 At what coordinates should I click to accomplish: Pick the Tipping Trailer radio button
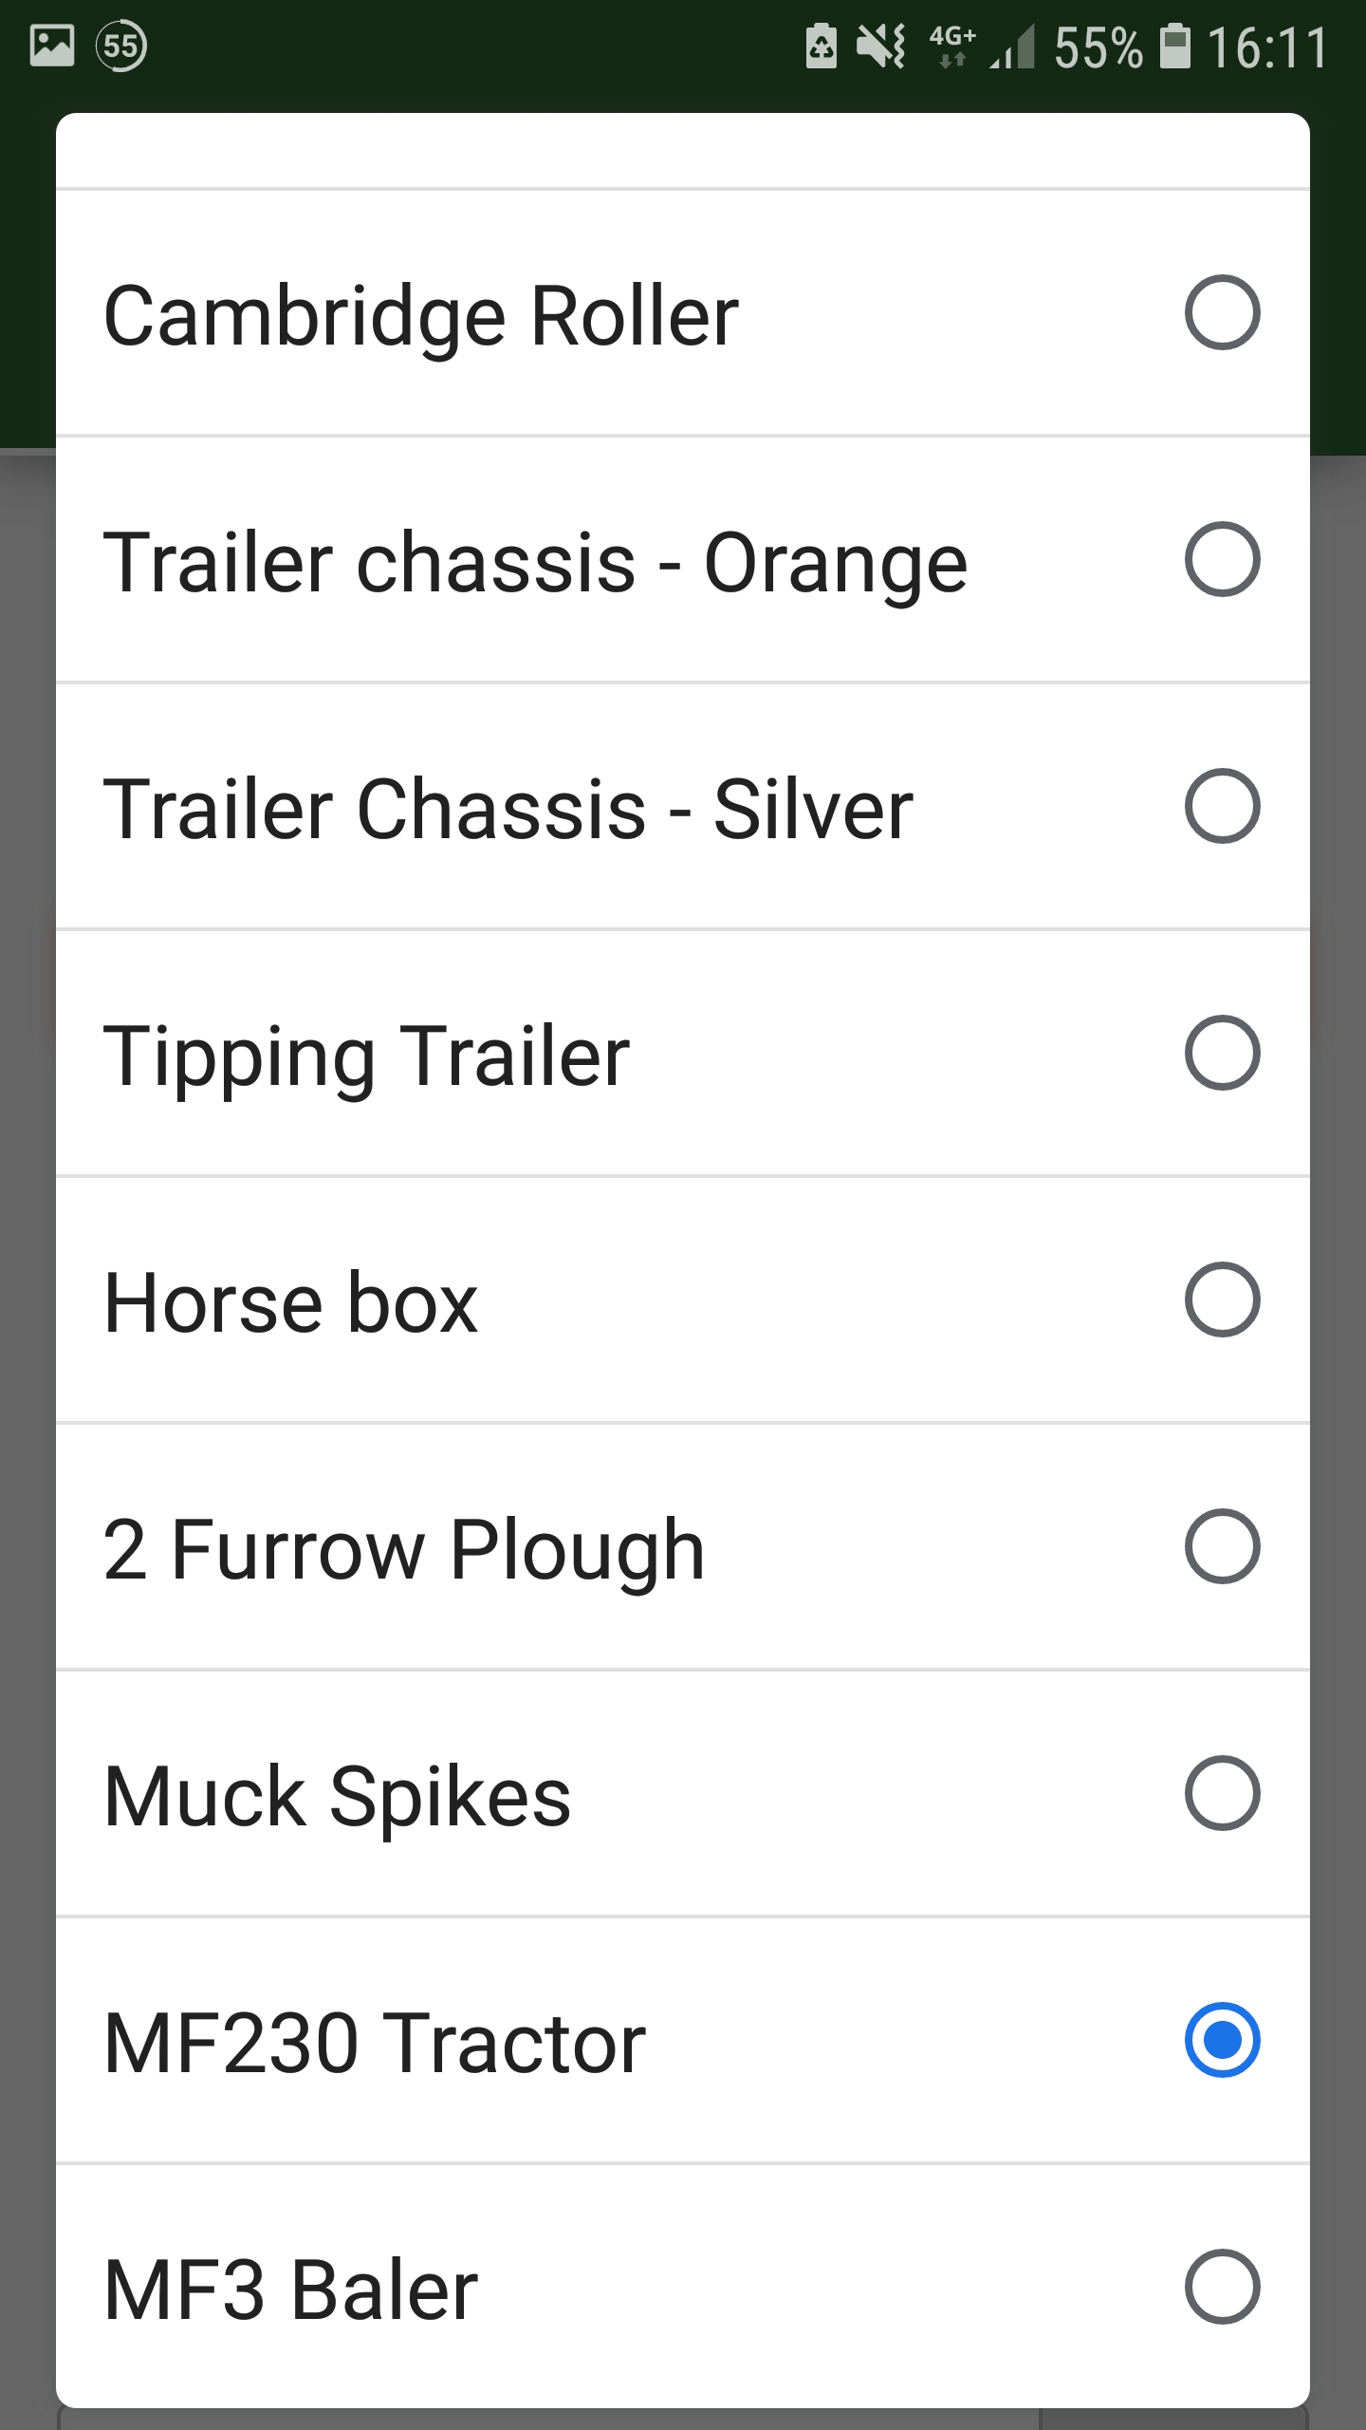point(1222,1053)
